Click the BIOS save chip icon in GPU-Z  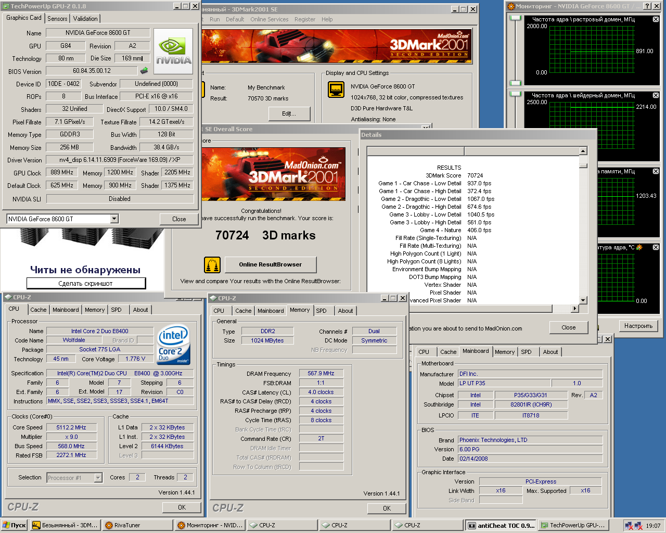[x=144, y=71]
